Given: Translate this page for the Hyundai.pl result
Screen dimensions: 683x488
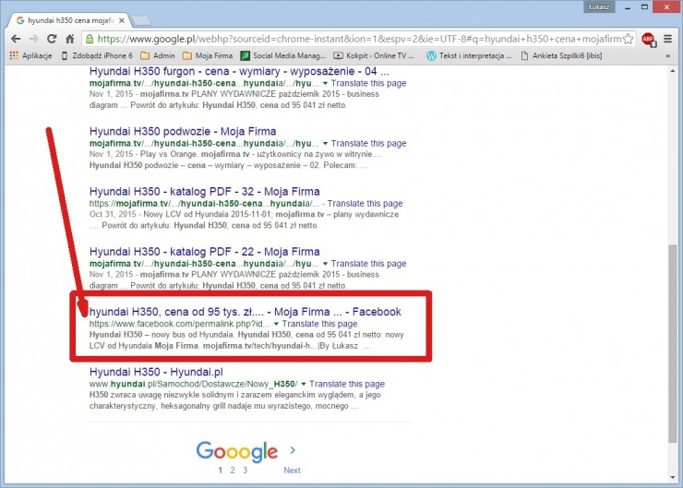Looking at the screenshot, I should coord(347,384).
